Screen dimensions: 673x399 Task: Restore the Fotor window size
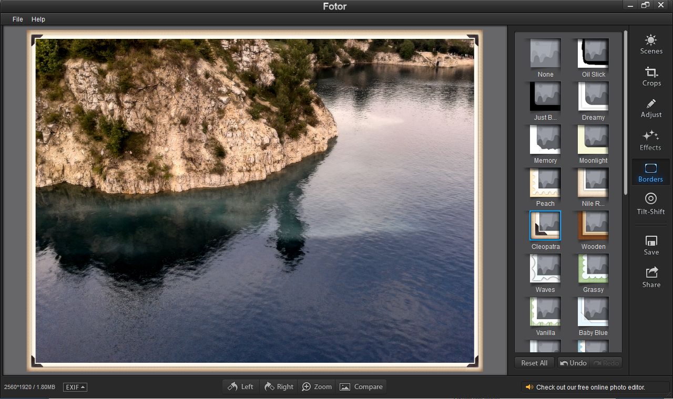pos(646,5)
